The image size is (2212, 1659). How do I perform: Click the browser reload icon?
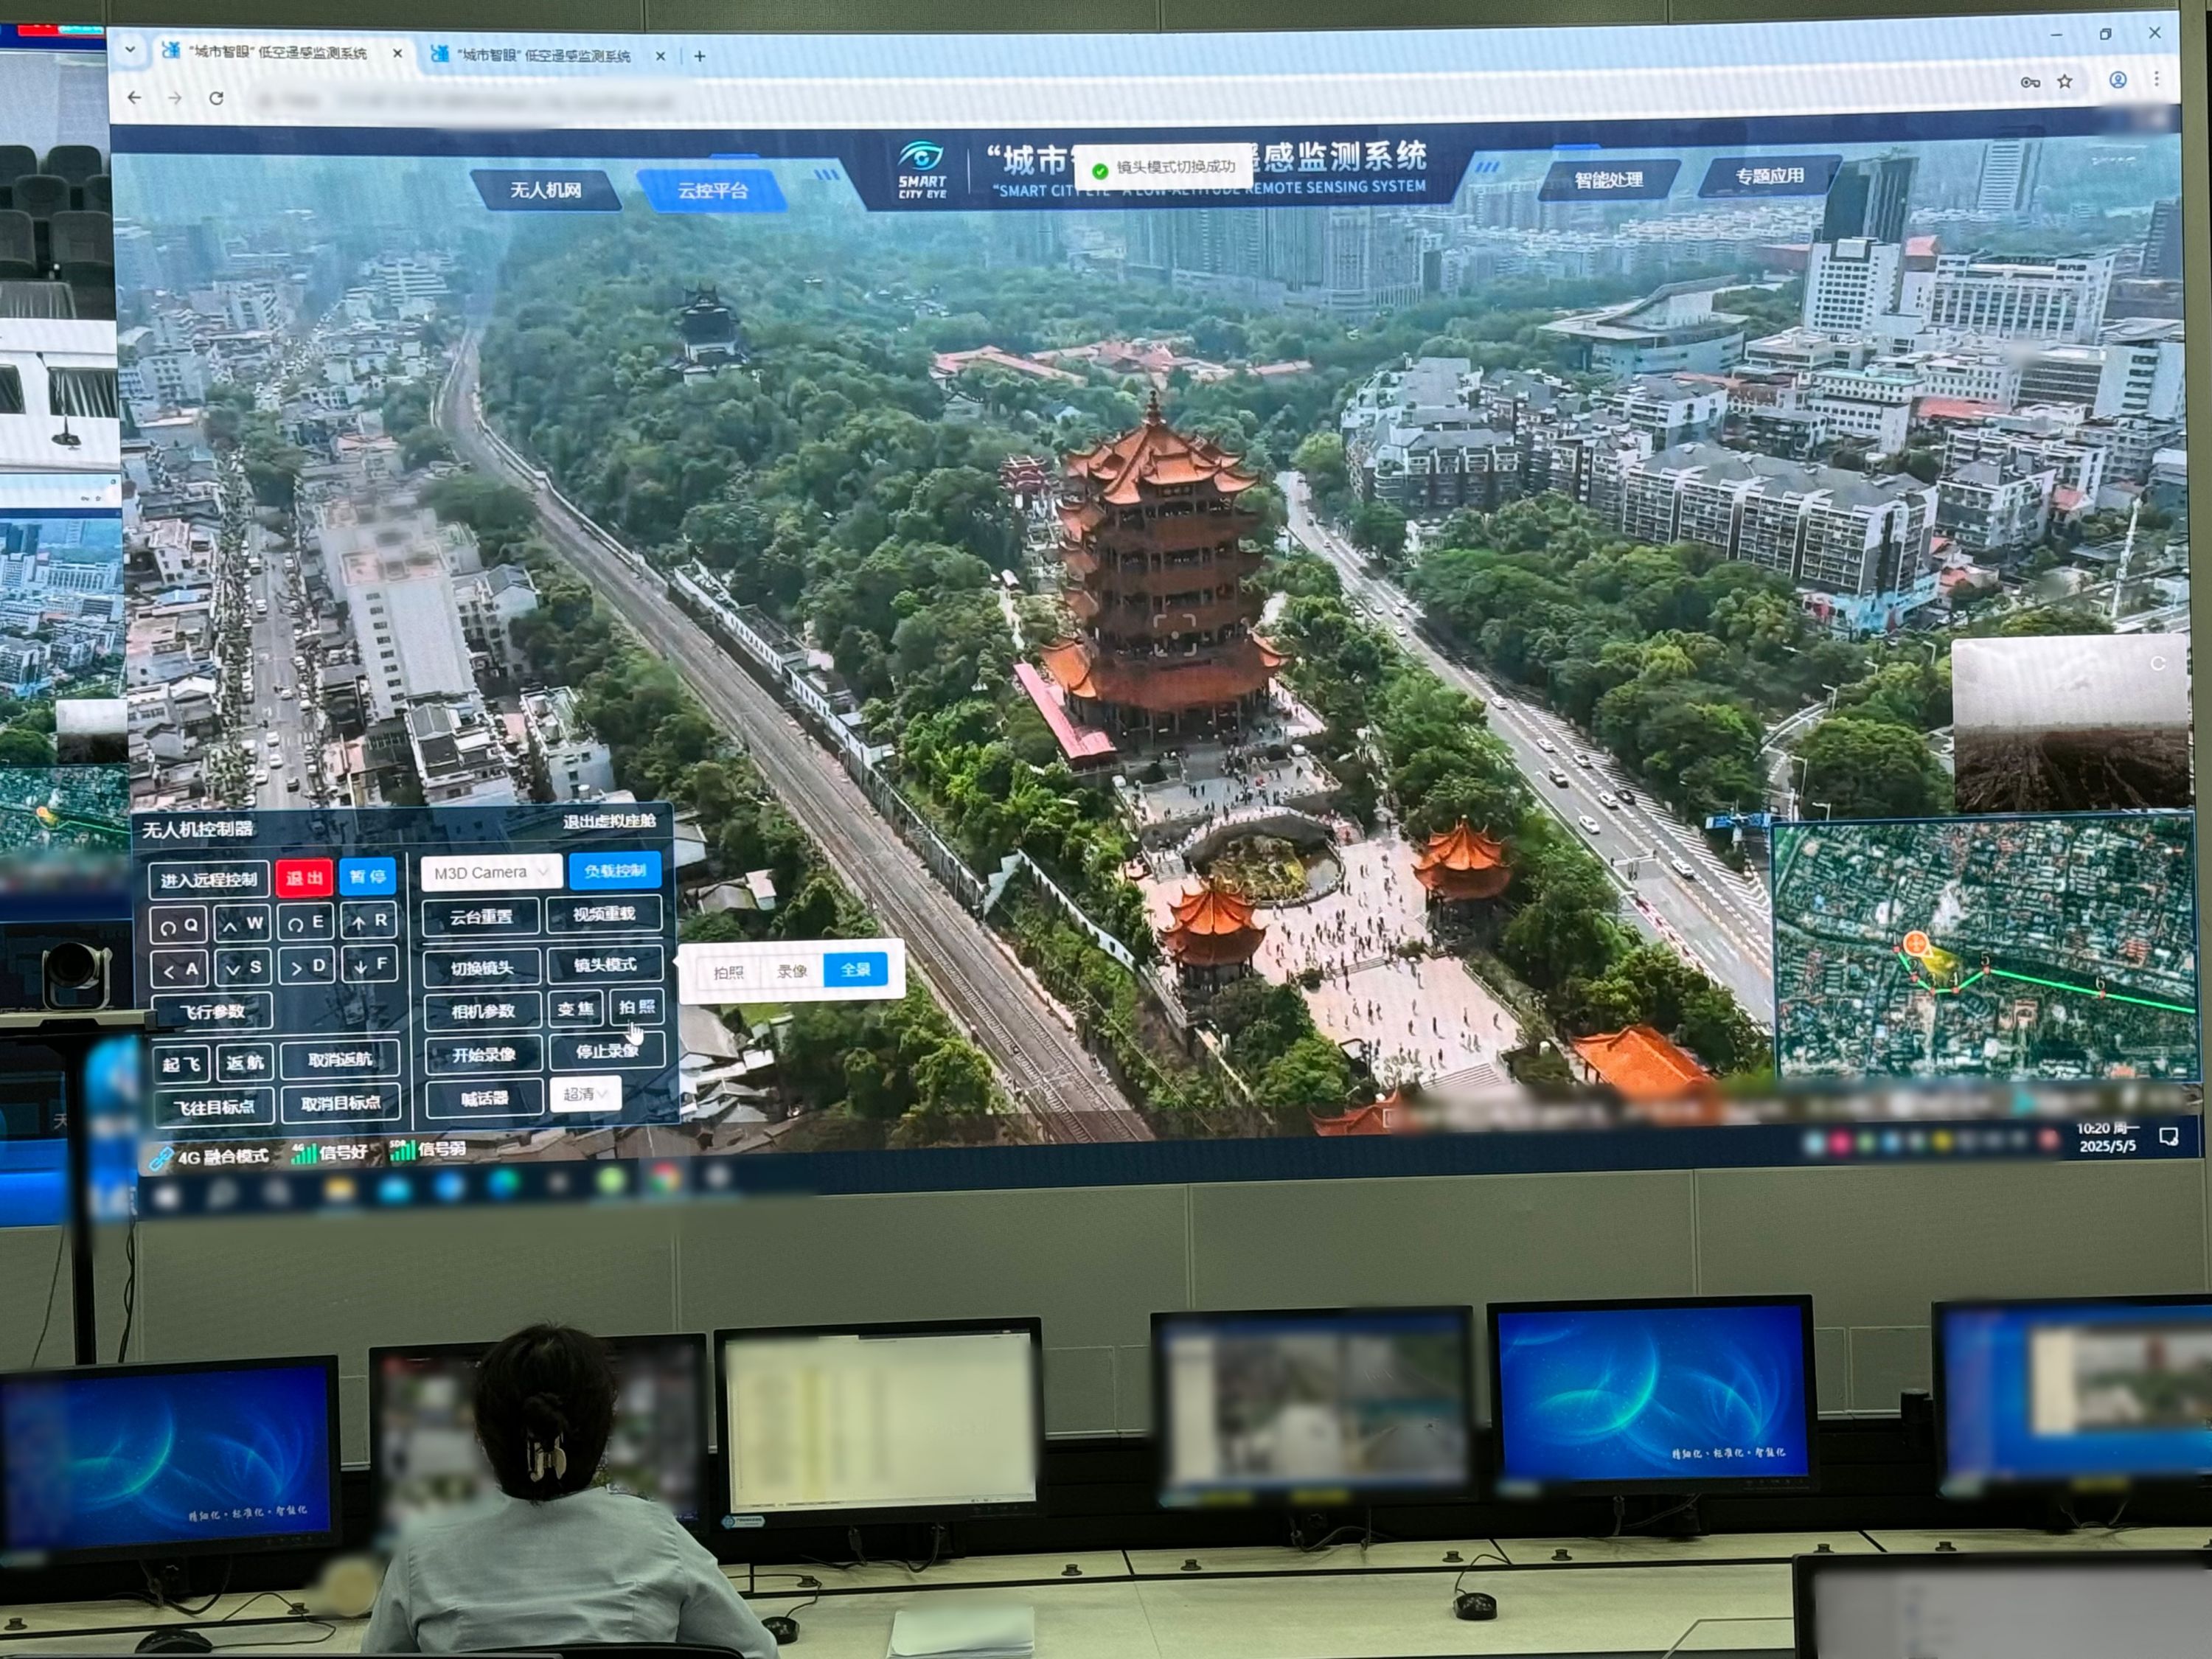click(x=216, y=98)
